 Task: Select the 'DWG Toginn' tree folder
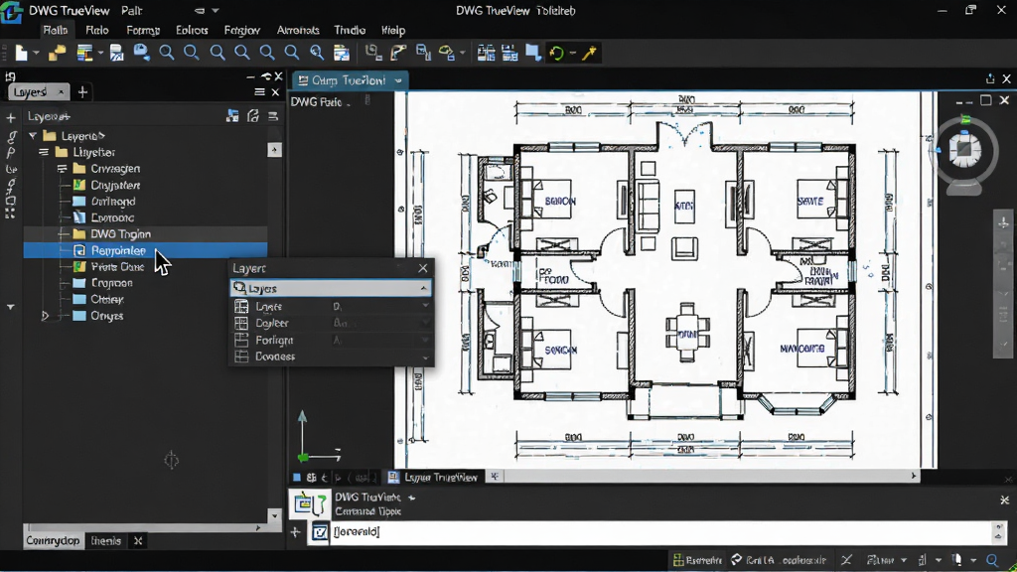click(x=120, y=234)
